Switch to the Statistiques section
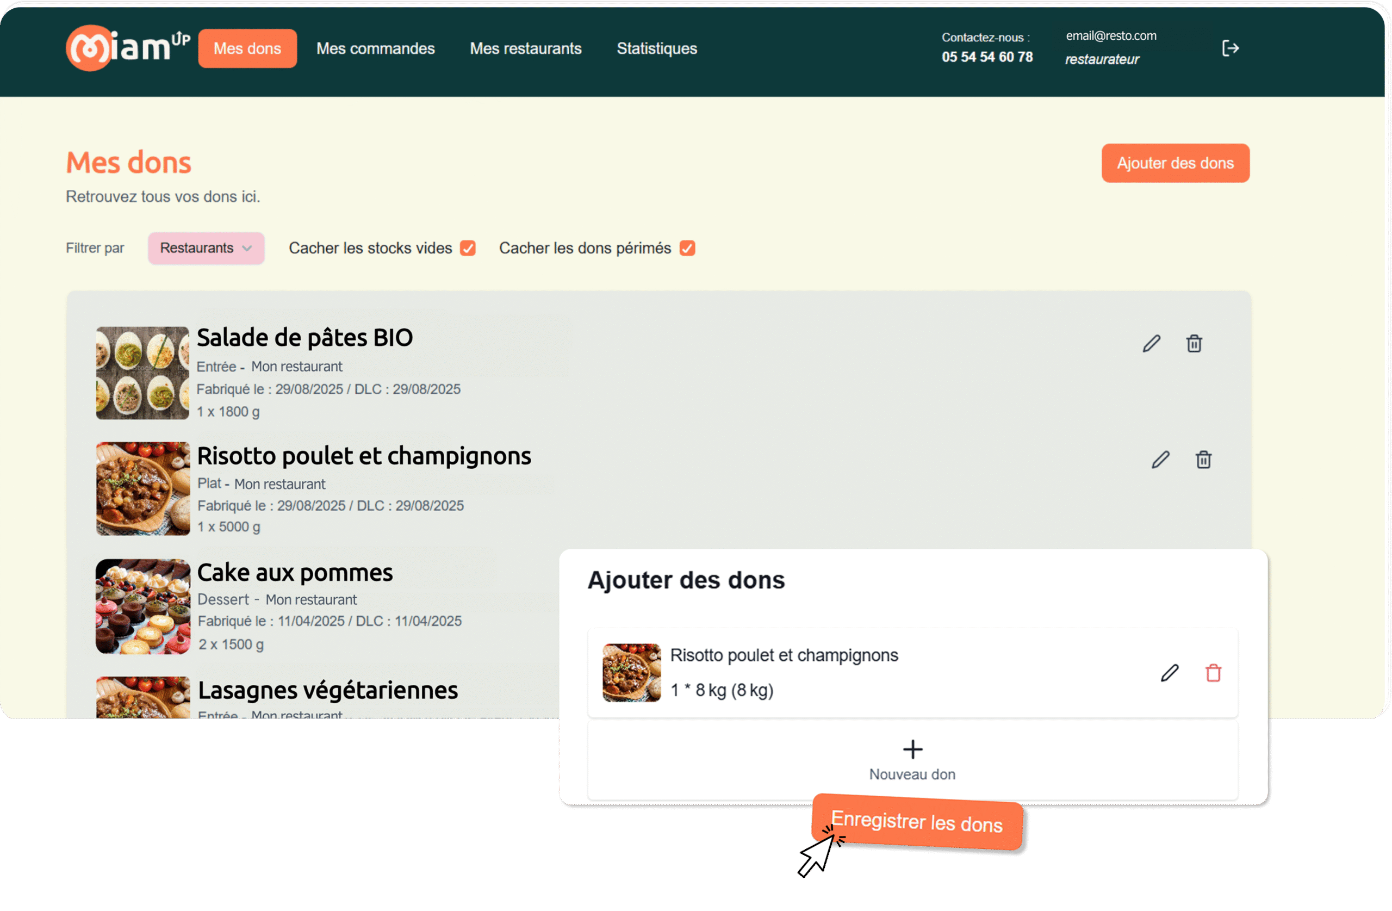Image resolution: width=1392 pixels, height=911 pixels. tap(656, 48)
